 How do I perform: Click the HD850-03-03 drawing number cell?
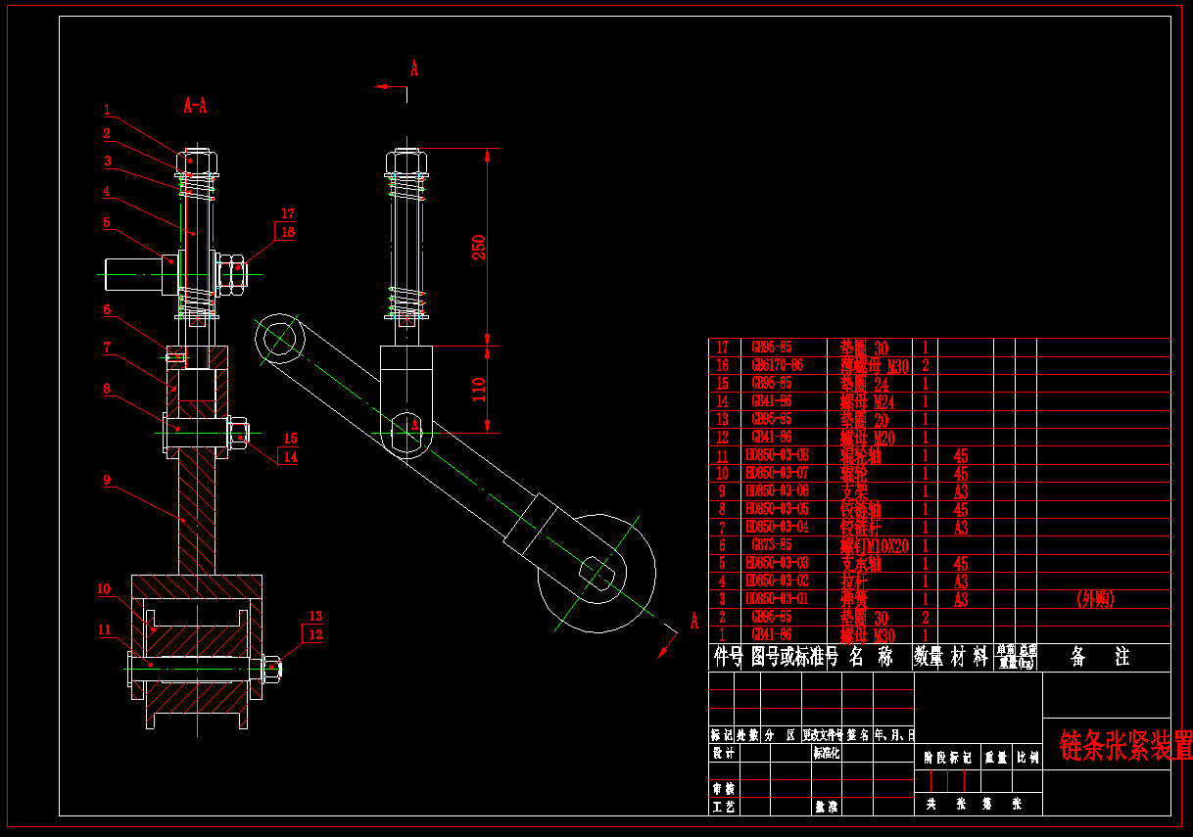click(778, 563)
